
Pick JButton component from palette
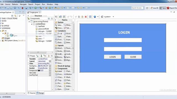pos(67,74)
